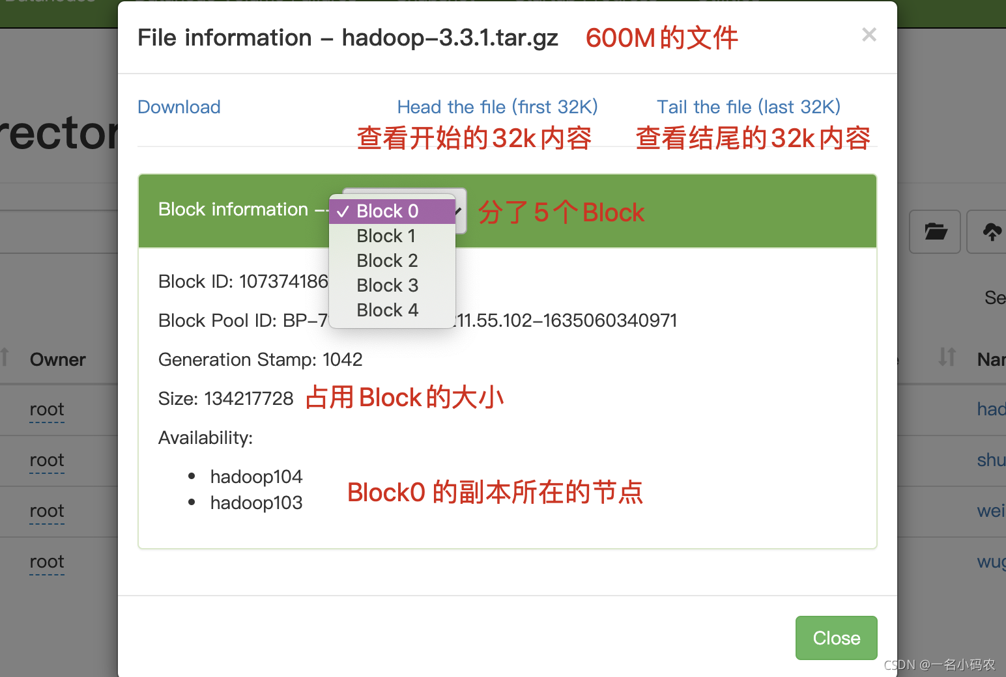Screen dimensions: 1006x677
Task: Open Tail the file (last 32K) link
Action: click(x=749, y=107)
